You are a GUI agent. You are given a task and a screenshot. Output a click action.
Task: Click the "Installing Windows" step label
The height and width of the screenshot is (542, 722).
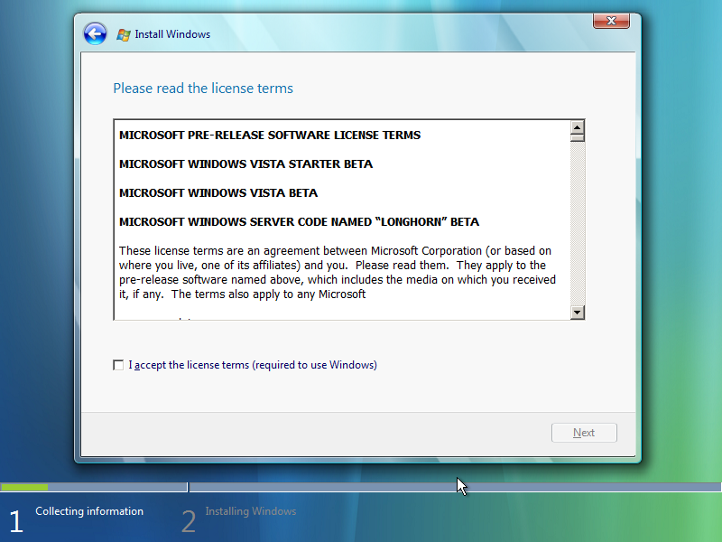[251, 511]
